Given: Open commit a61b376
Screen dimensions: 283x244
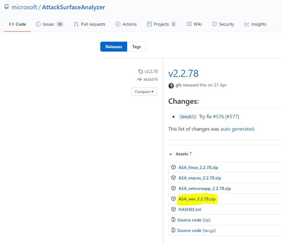Looking at the screenshot, I should click(151, 79).
